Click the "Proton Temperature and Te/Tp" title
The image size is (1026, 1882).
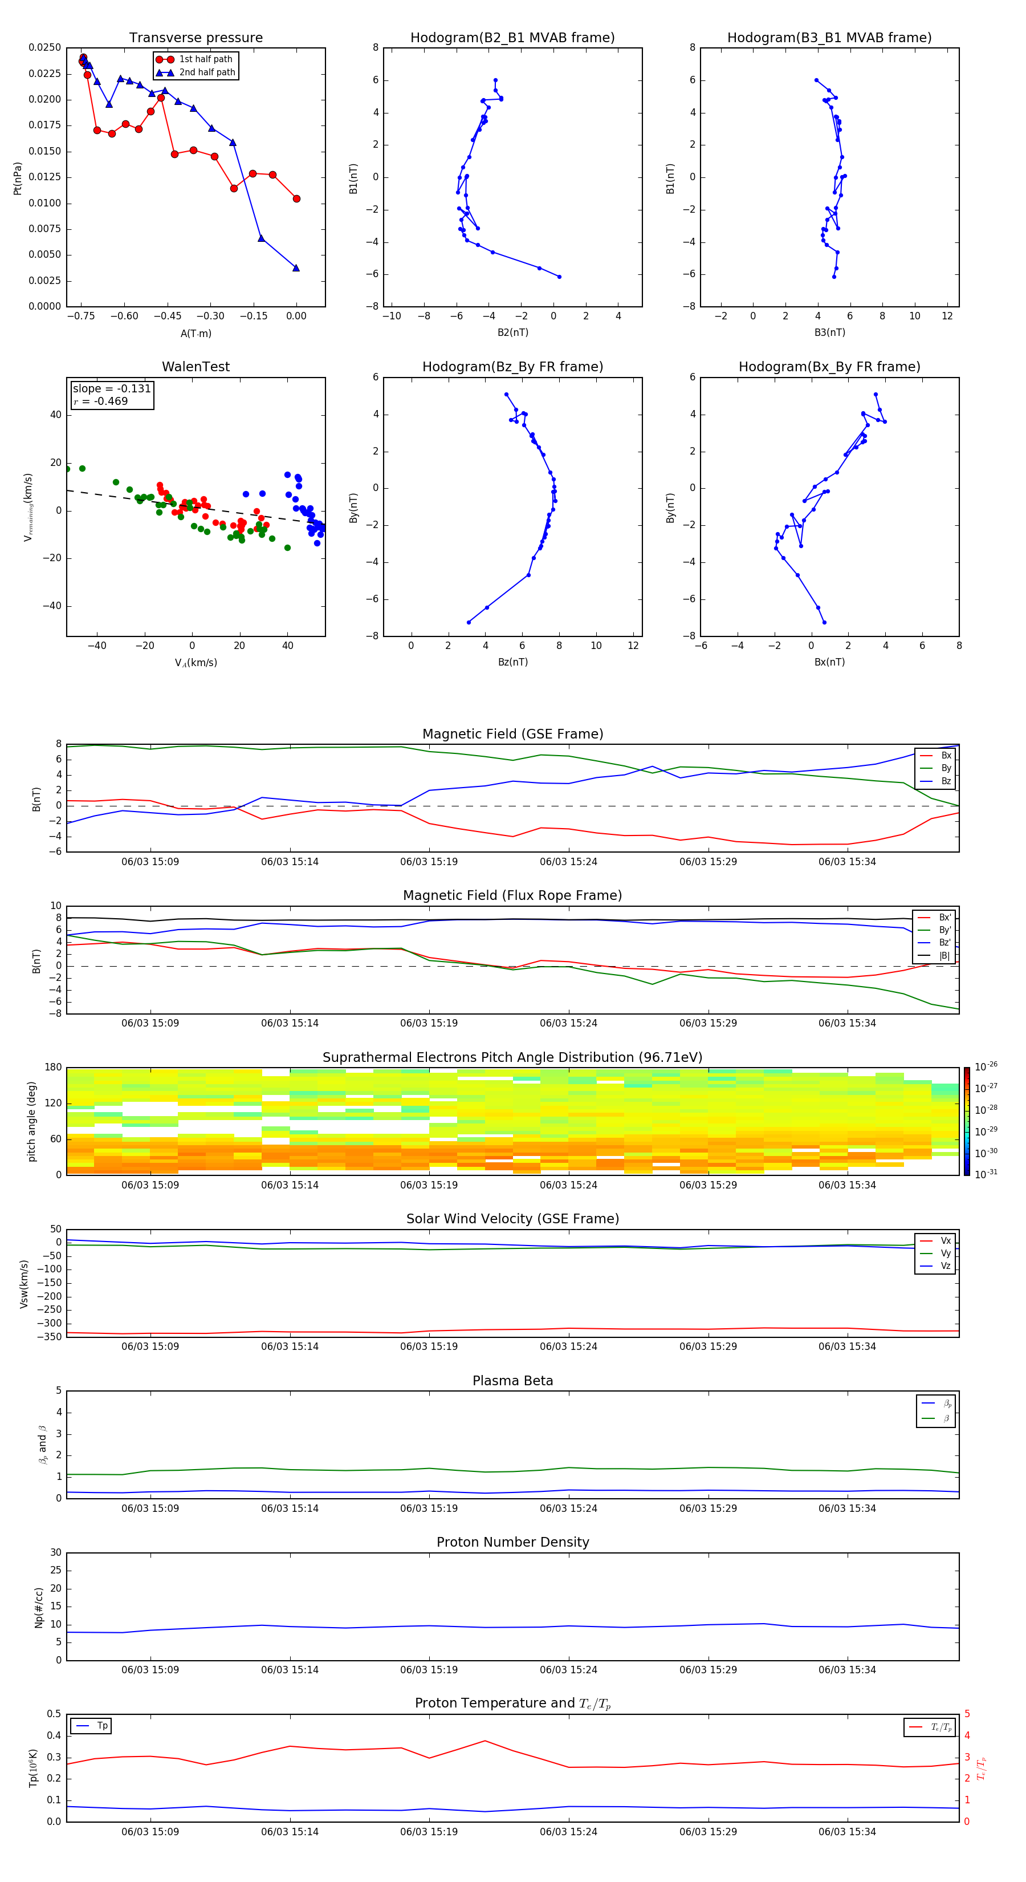[512, 1703]
